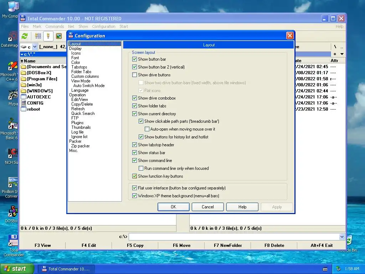Image resolution: width=365 pixels, height=274 pixels.
Task: Open right panel directory history down-arrow
Action: click(x=342, y=54)
